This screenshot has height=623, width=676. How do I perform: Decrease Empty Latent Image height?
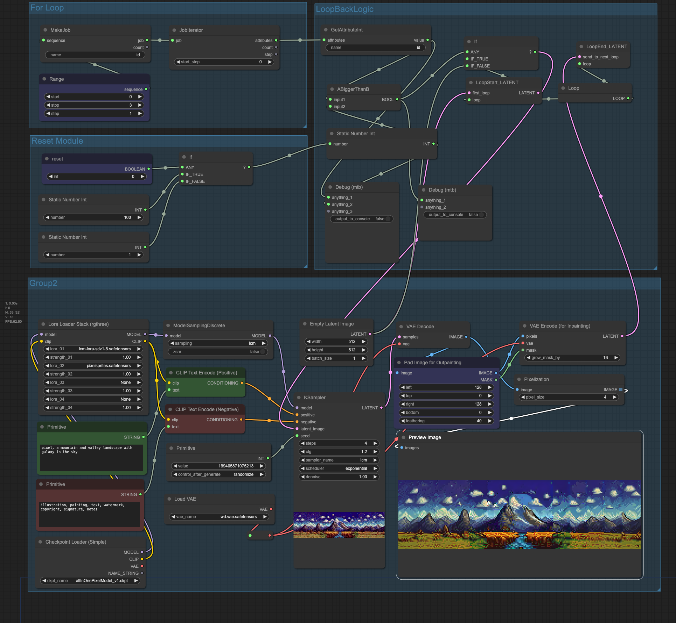(309, 350)
